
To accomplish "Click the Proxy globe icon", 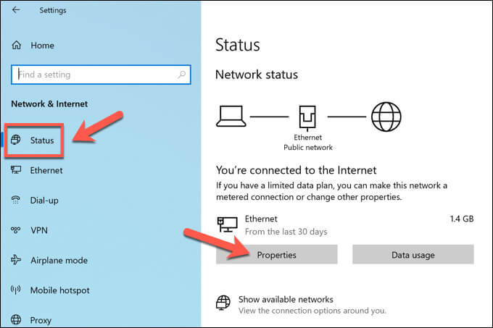I will click(x=16, y=320).
